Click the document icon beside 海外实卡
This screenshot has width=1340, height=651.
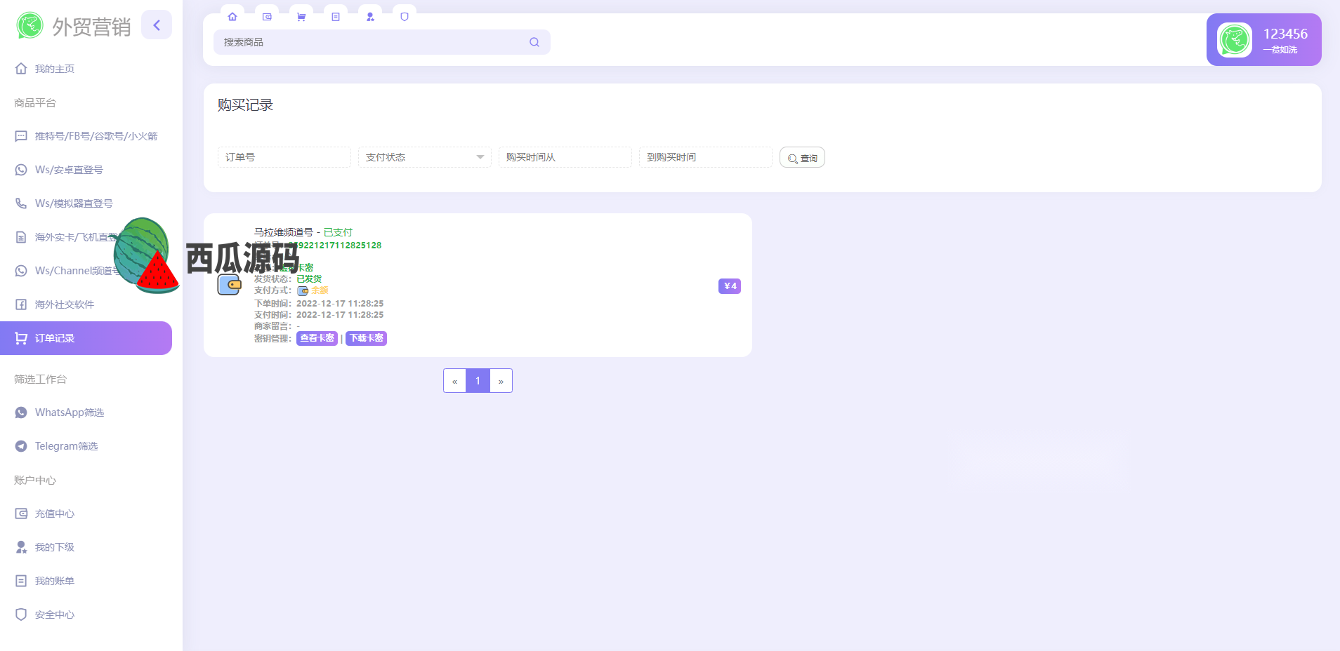coord(21,237)
